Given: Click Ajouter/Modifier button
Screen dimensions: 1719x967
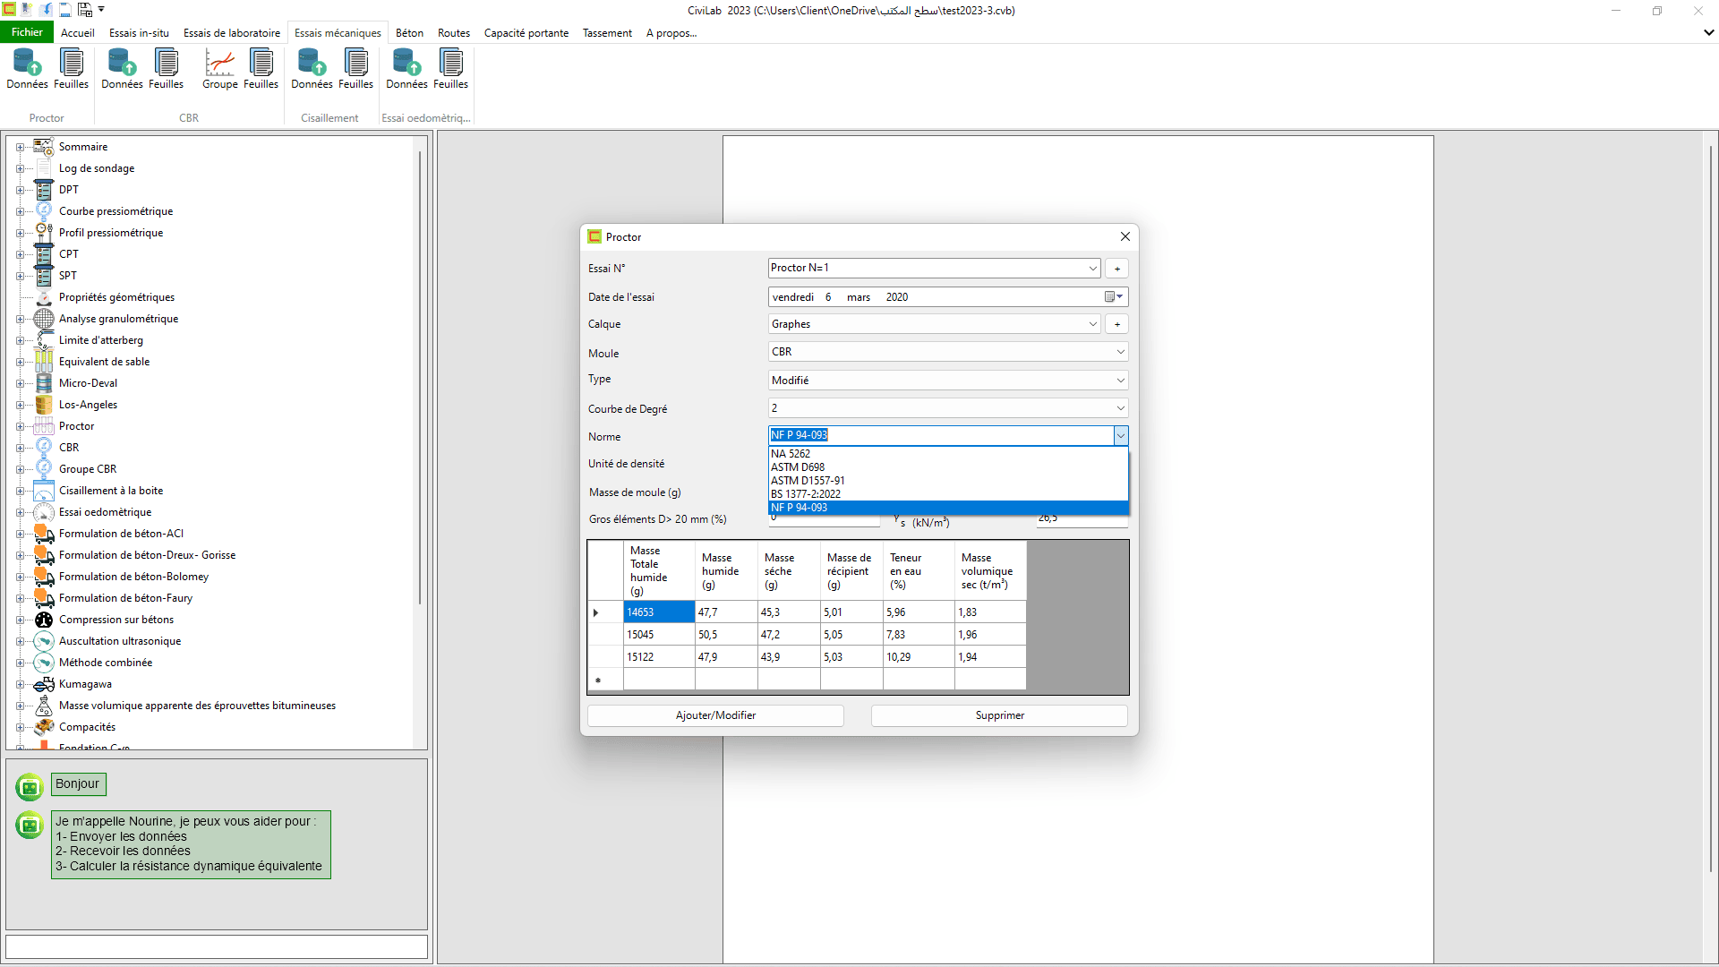Looking at the screenshot, I should coord(715,715).
